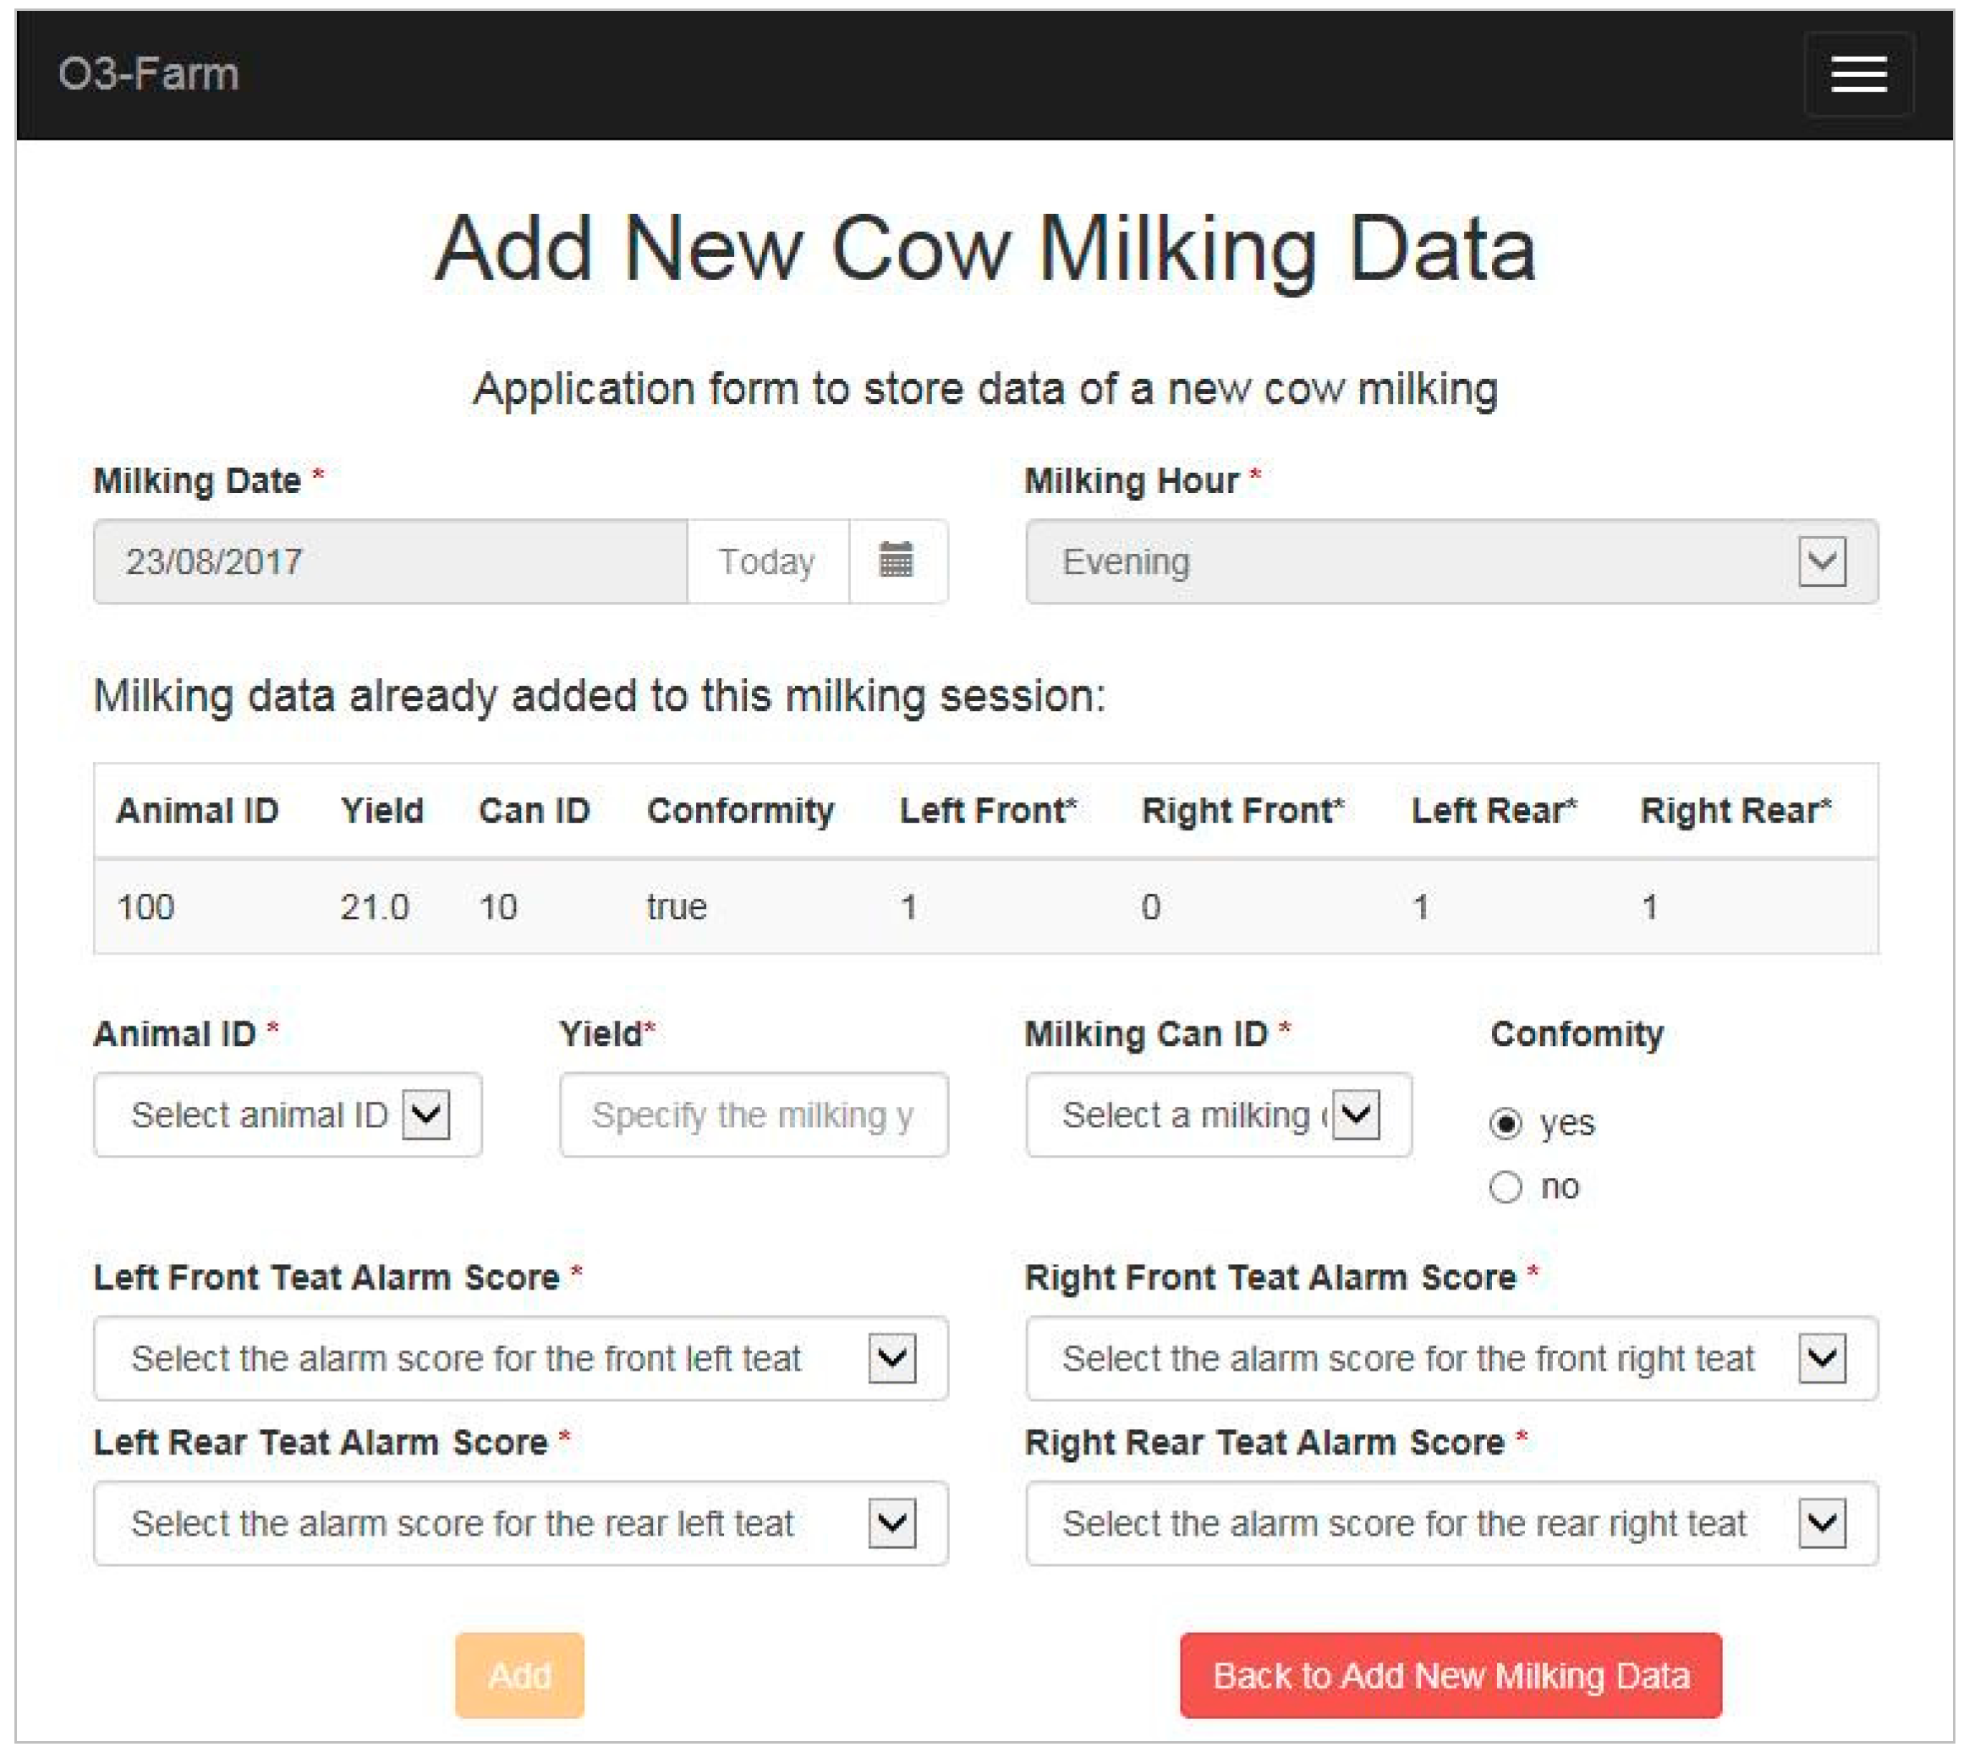Image resolution: width=1969 pixels, height=1758 pixels.
Task: Open Right Front Teat Alarm Score dropdown
Action: point(1451,1358)
